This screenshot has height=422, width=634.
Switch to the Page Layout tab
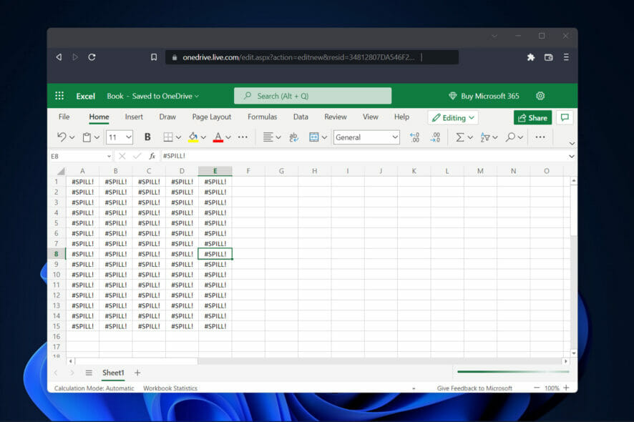click(x=212, y=117)
